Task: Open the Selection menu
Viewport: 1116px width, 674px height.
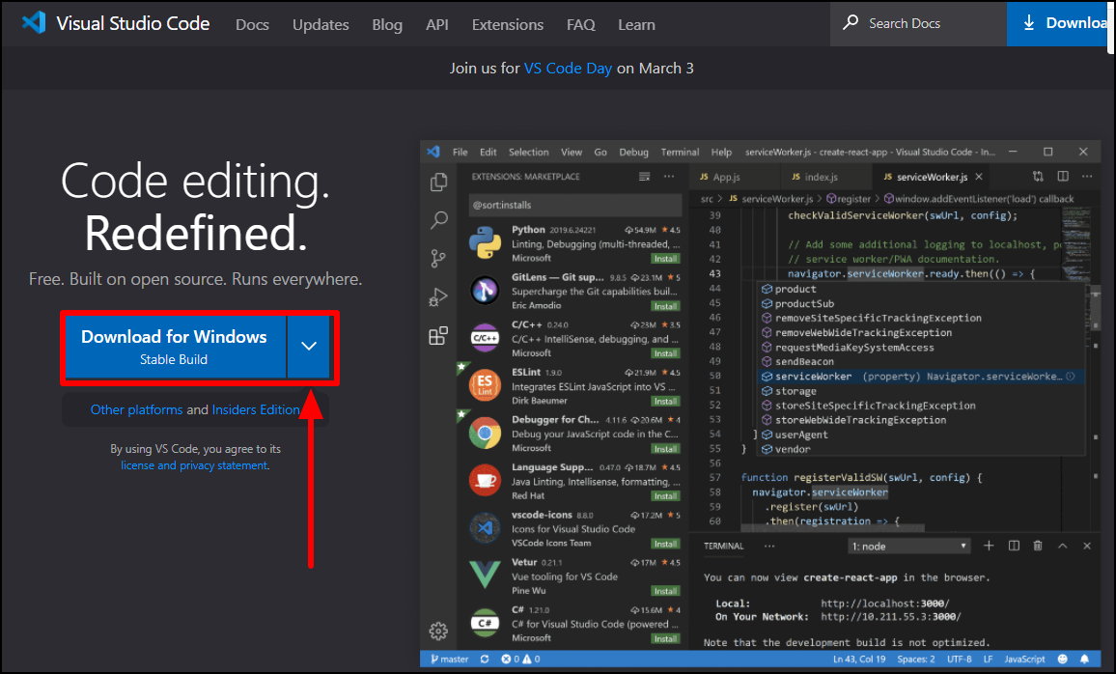Action: click(x=529, y=152)
